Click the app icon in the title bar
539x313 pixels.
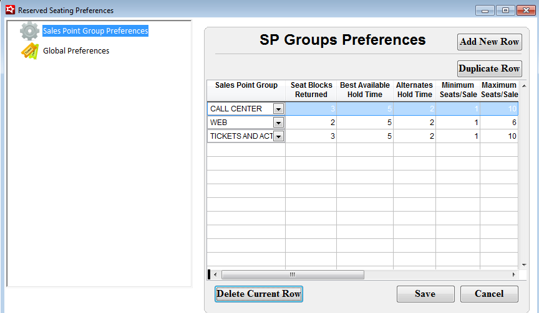pyautogui.click(x=10, y=10)
